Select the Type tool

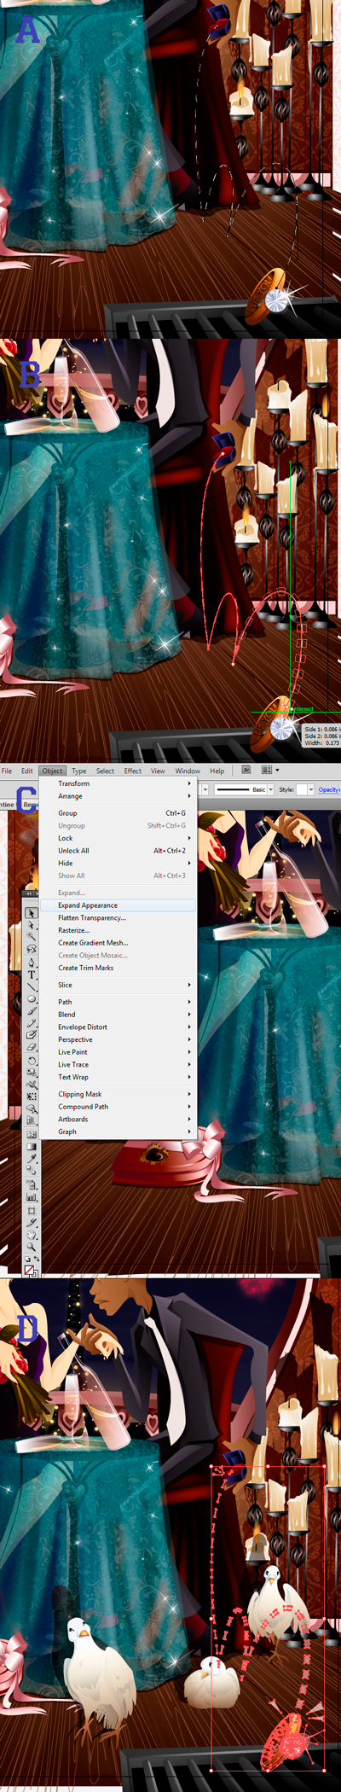coord(32,975)
